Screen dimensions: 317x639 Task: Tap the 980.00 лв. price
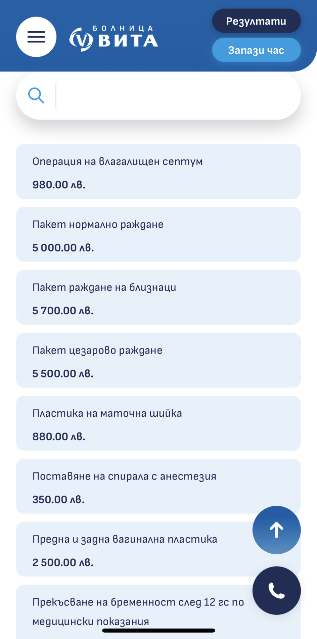pyautogui.click(x=59, y=185)
